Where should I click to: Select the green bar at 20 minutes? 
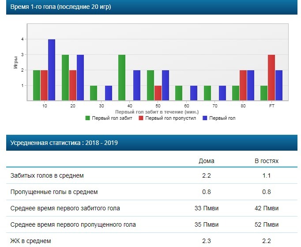tap(65, 78)
